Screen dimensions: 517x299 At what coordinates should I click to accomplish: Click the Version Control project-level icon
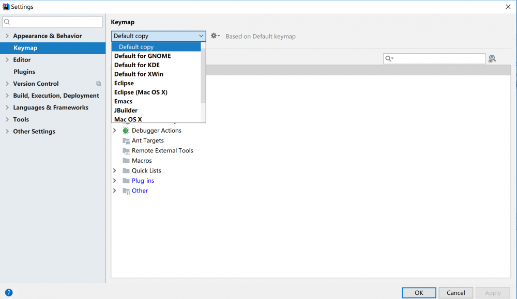(x=98, y=84)
